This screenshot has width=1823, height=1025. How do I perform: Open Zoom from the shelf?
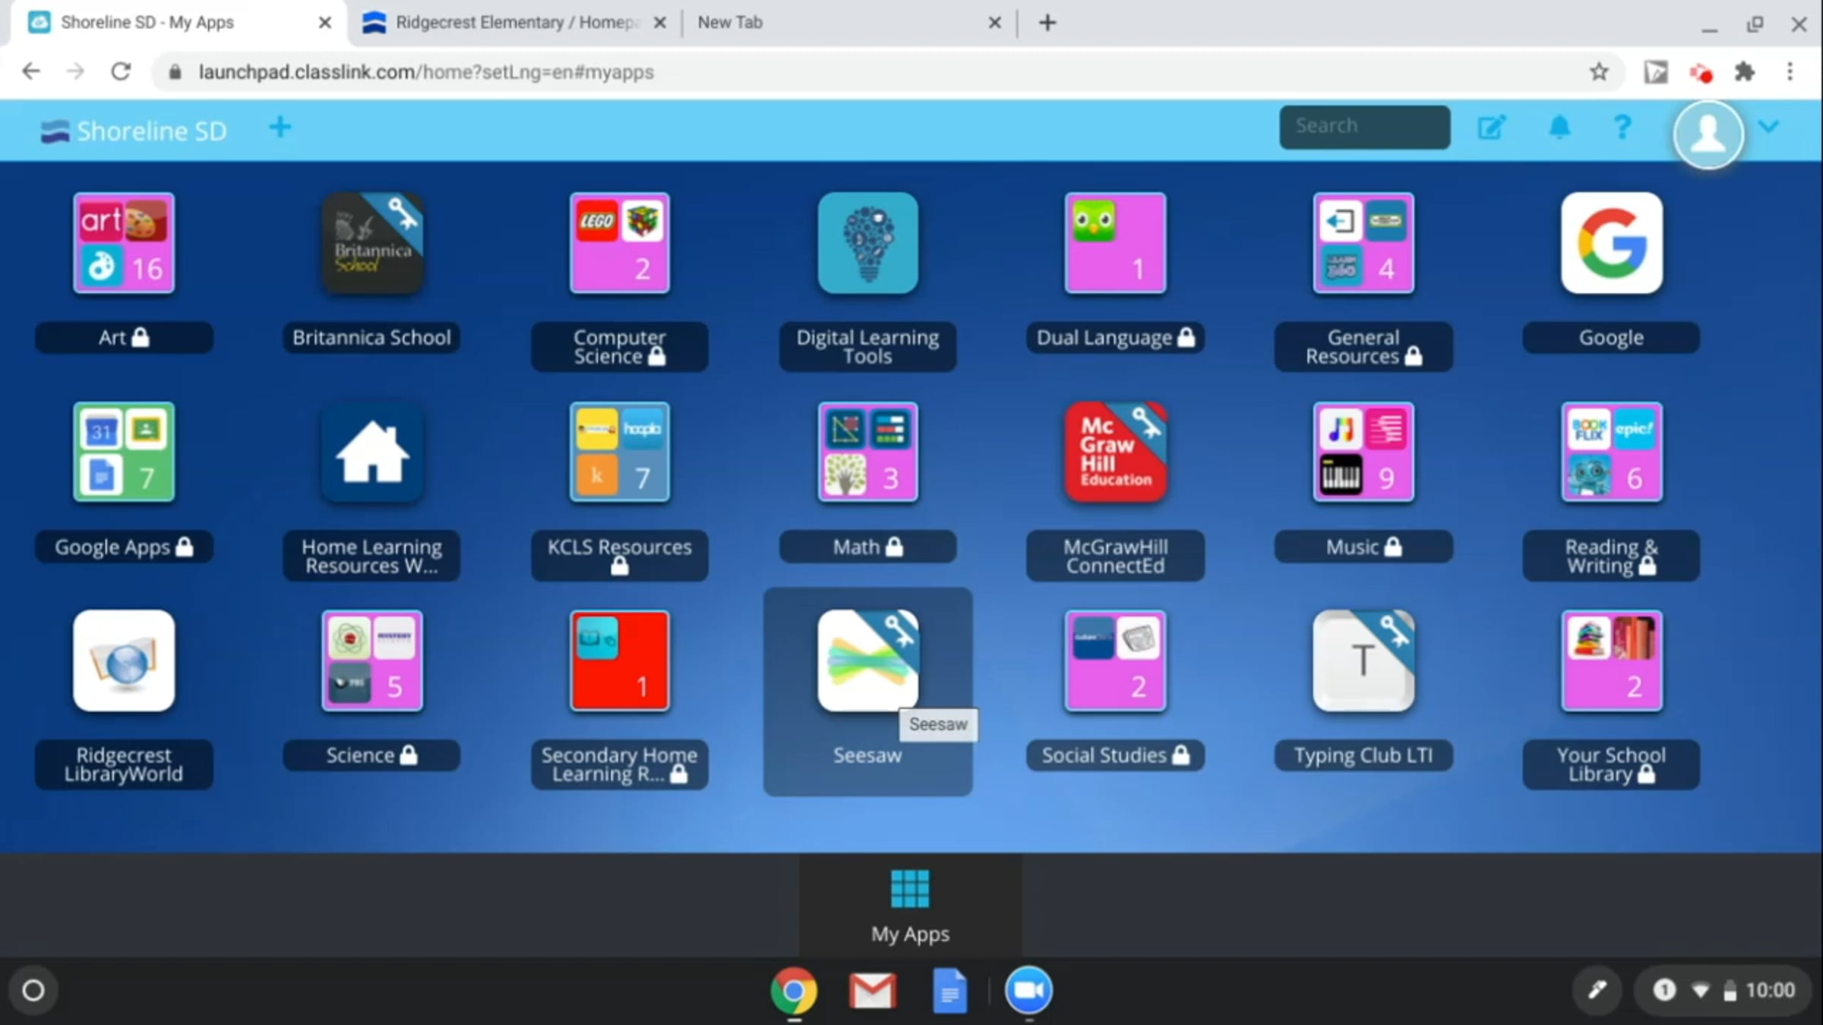tap(1028, 990)
